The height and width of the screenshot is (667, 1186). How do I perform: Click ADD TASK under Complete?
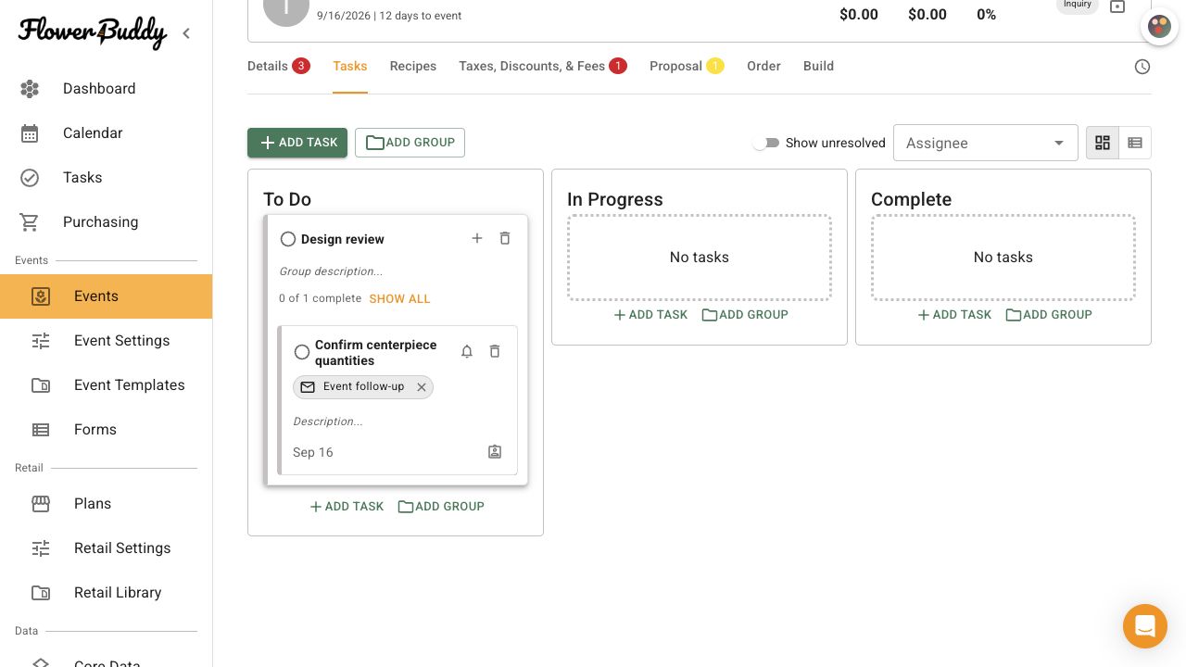[x=954, y=315]
